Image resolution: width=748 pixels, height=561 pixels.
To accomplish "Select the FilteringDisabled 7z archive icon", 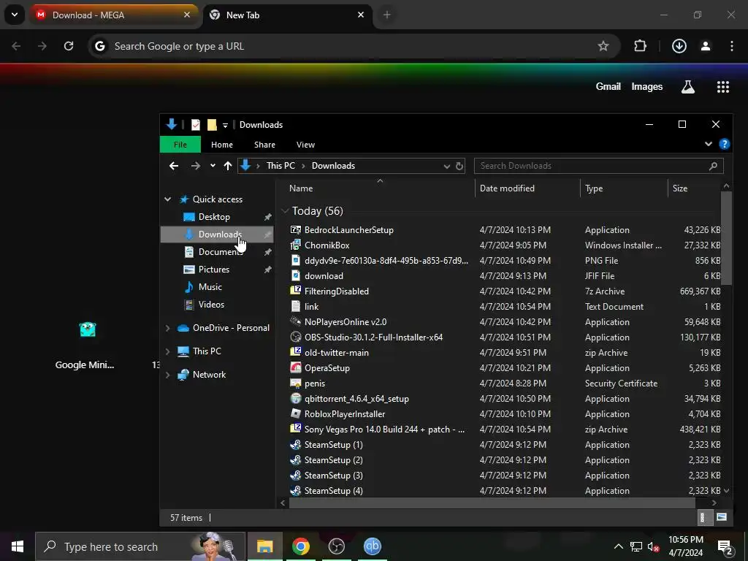I will (296, 291).
